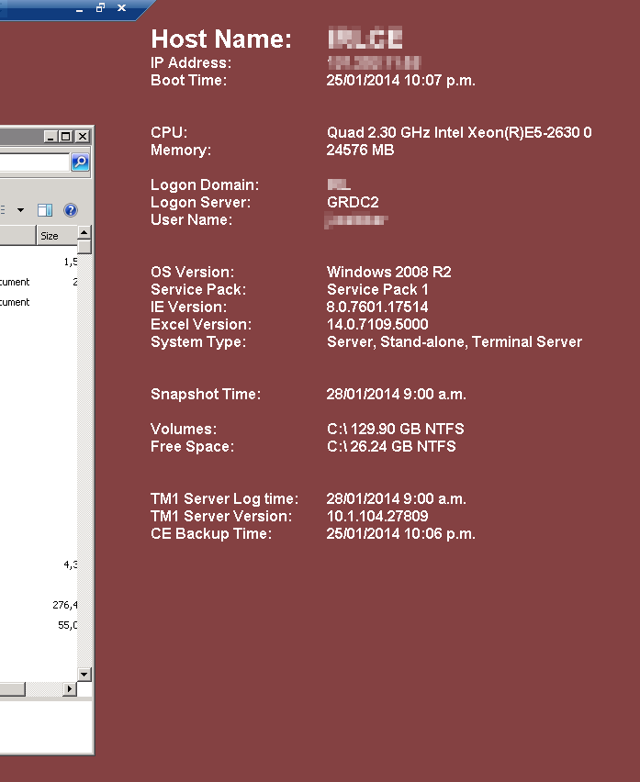Image resolution: width=640 pixels, height=782 pixels.
Task: Expand the view options dropdown arrow
Action: (x=20, y=210)
